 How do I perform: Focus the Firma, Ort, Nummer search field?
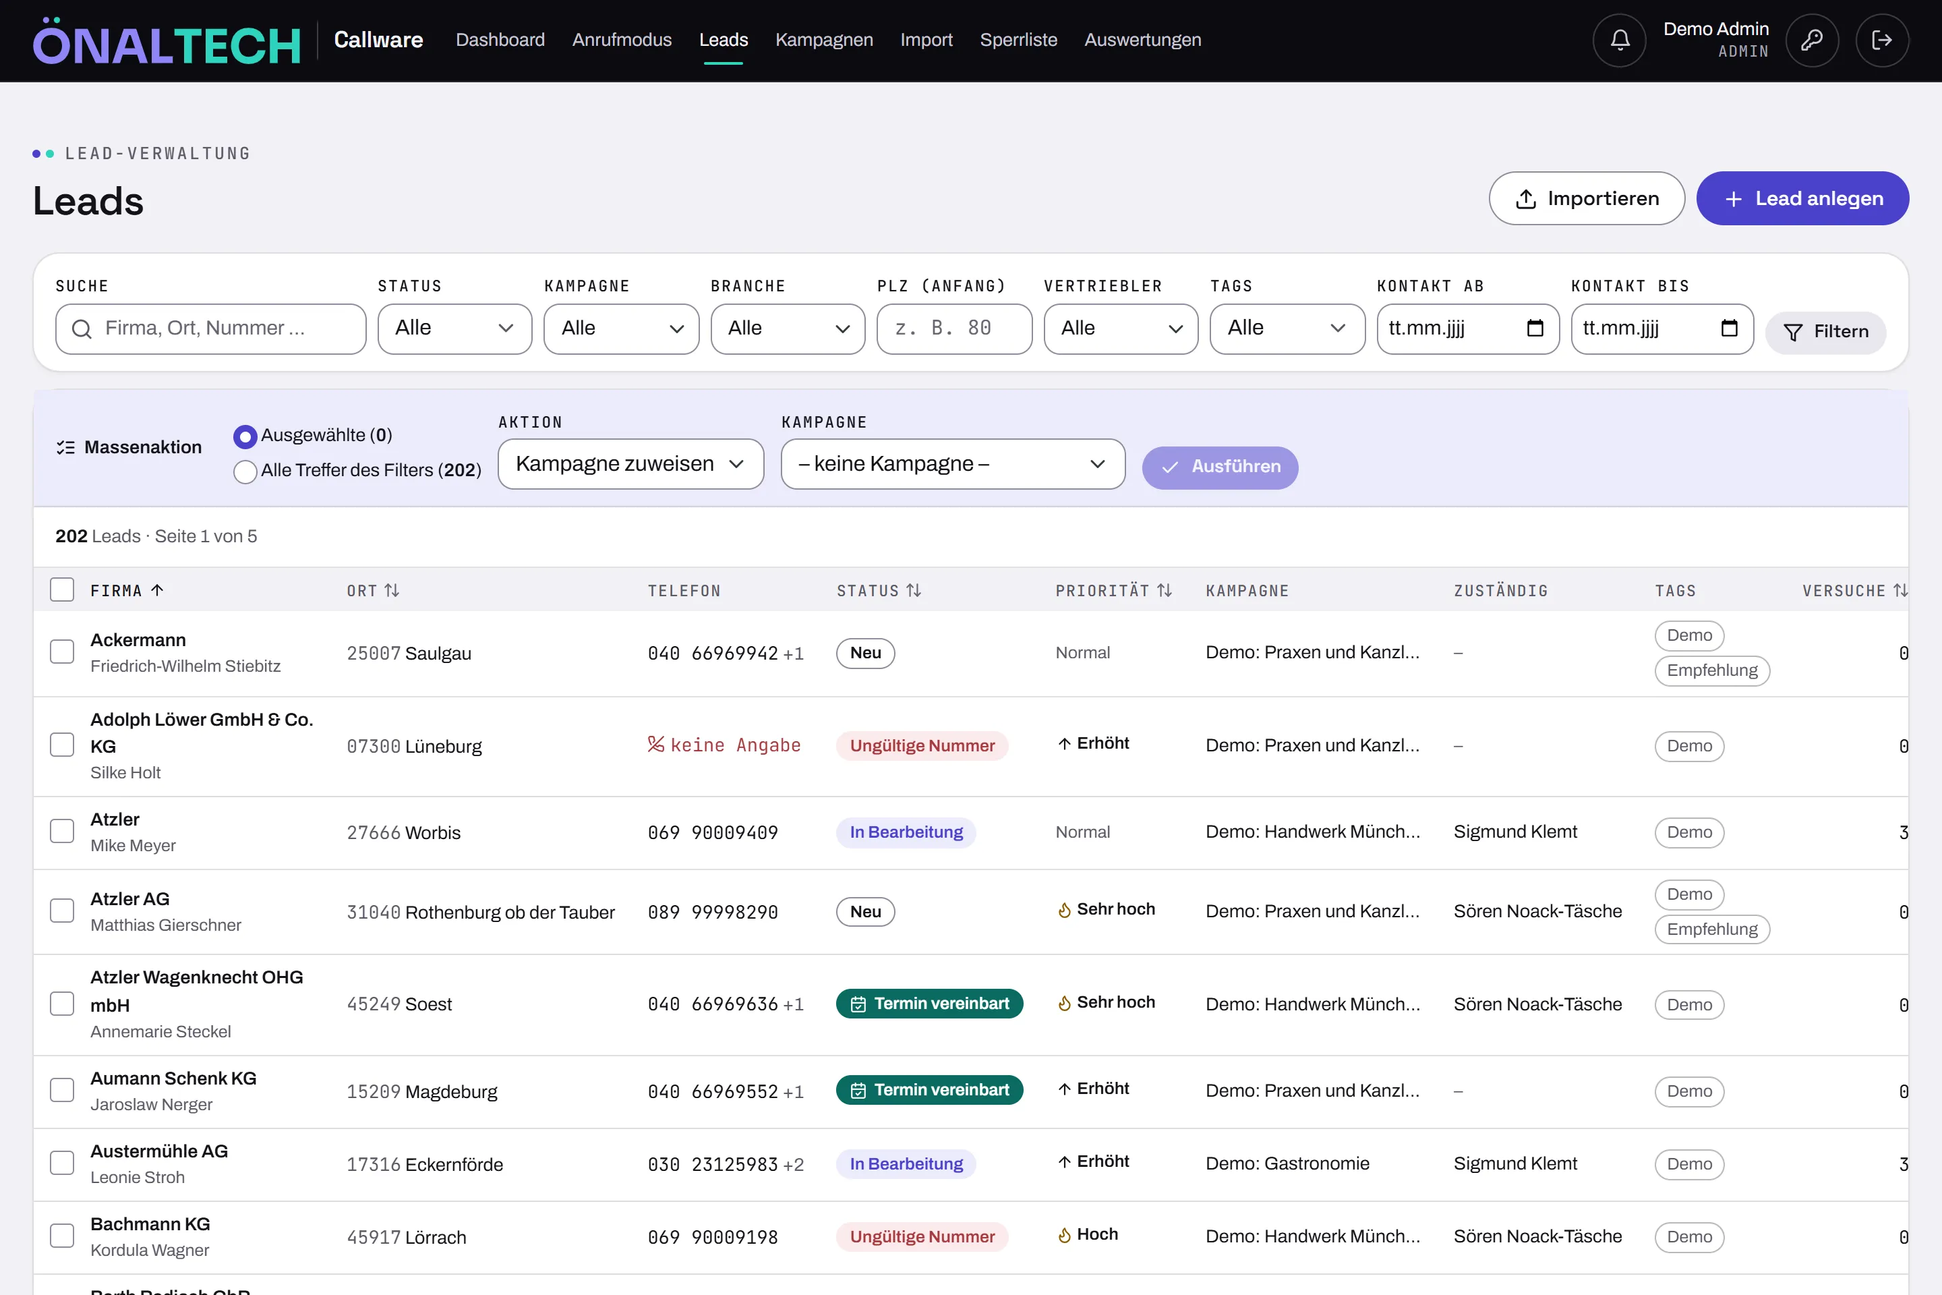[x=210, y=328]
